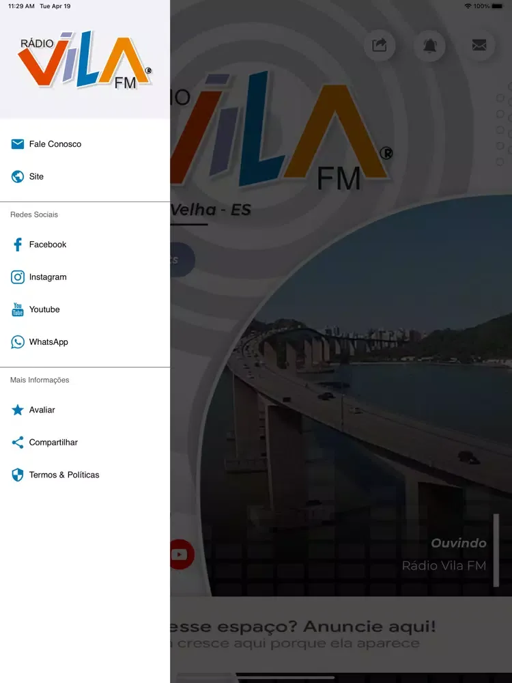Select Instagram in the side menu
Screen dimensions: 512x683
(85, 277)
